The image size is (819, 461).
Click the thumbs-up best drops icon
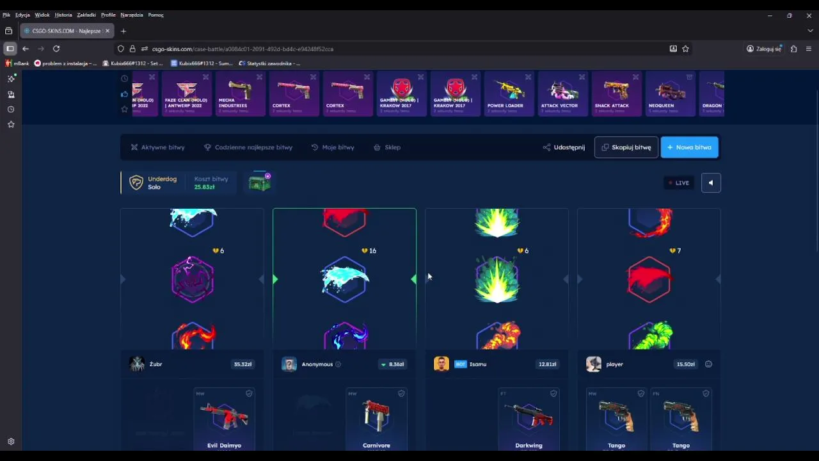click(124, 94)
